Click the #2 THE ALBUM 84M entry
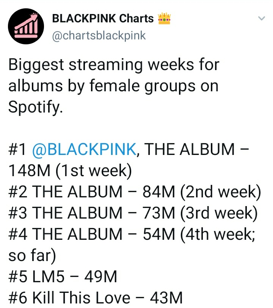This screenshot has width=273, height=308. click(135, 192)
